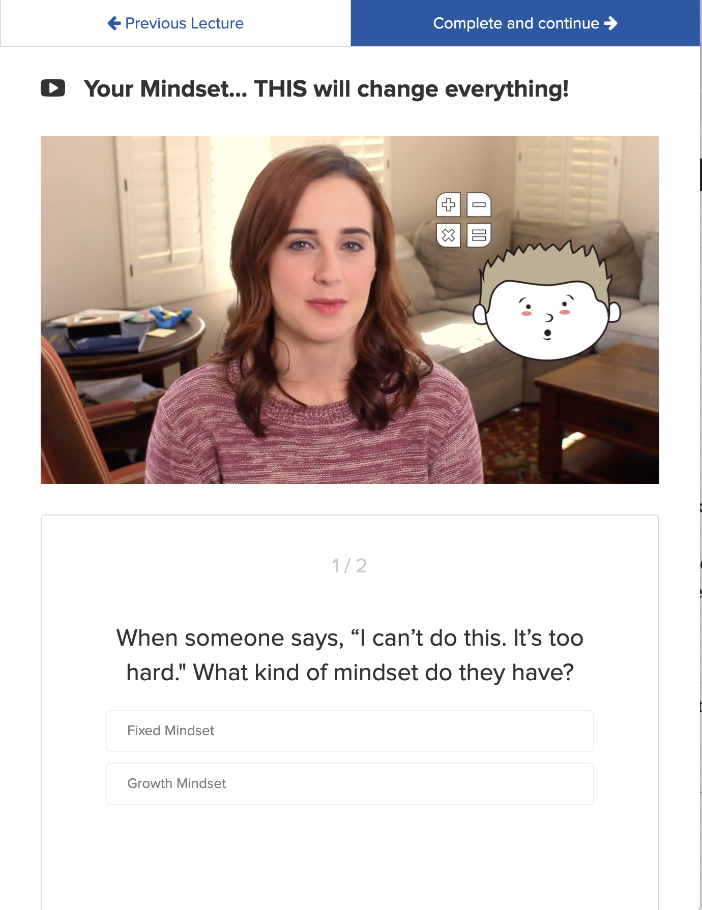Click the equals symbol icon in the video
The width and height of the screenshot is (702, 910).
(479, 235)
